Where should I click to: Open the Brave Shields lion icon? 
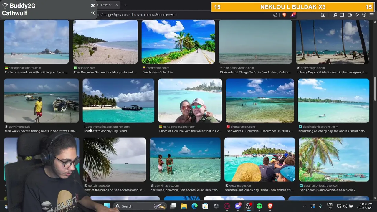point(284,15)
